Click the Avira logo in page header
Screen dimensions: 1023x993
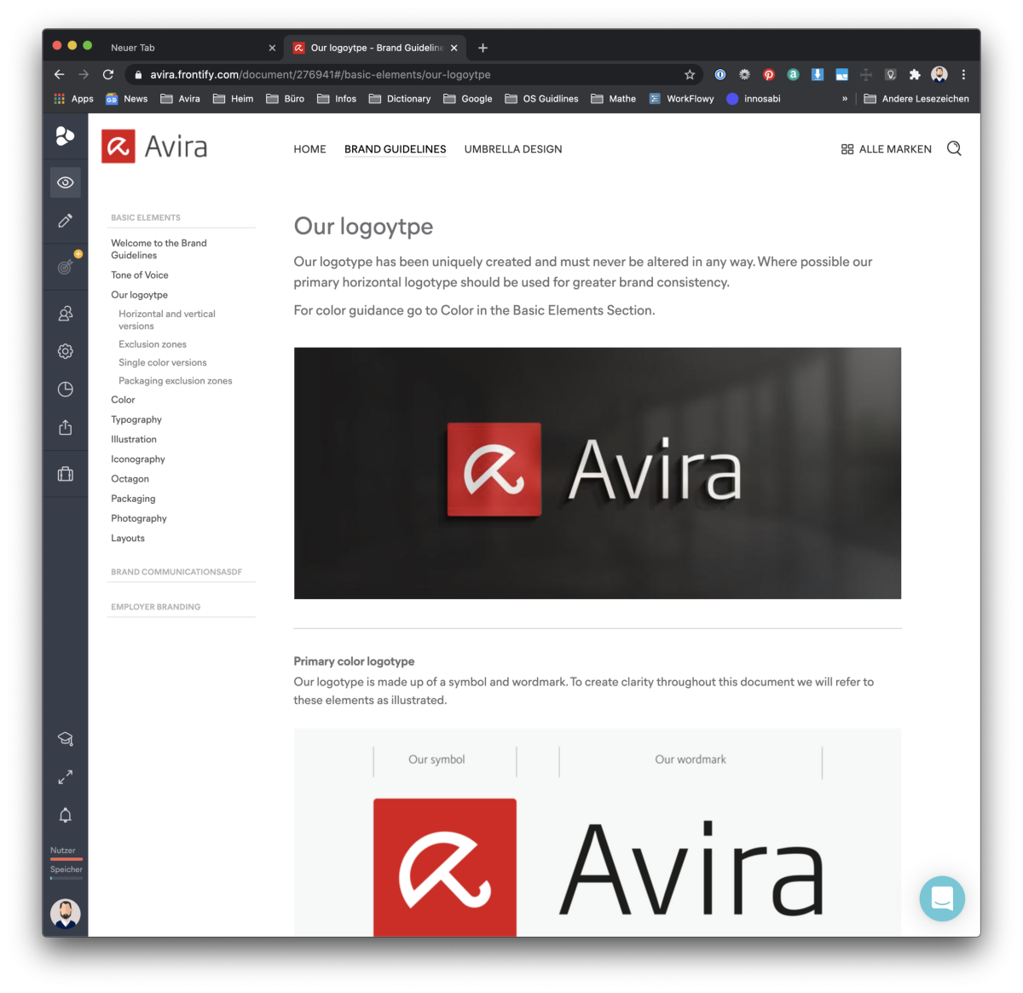[x=154, y=146]
